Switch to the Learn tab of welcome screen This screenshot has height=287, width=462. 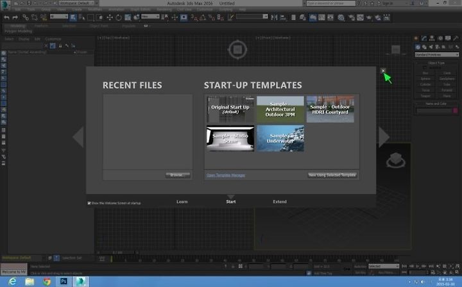[182, 202]
